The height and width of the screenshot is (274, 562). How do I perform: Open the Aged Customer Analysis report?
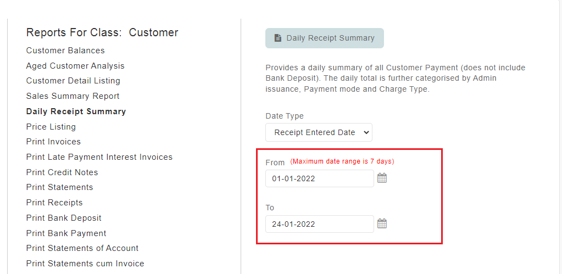[x=75, y=66]
